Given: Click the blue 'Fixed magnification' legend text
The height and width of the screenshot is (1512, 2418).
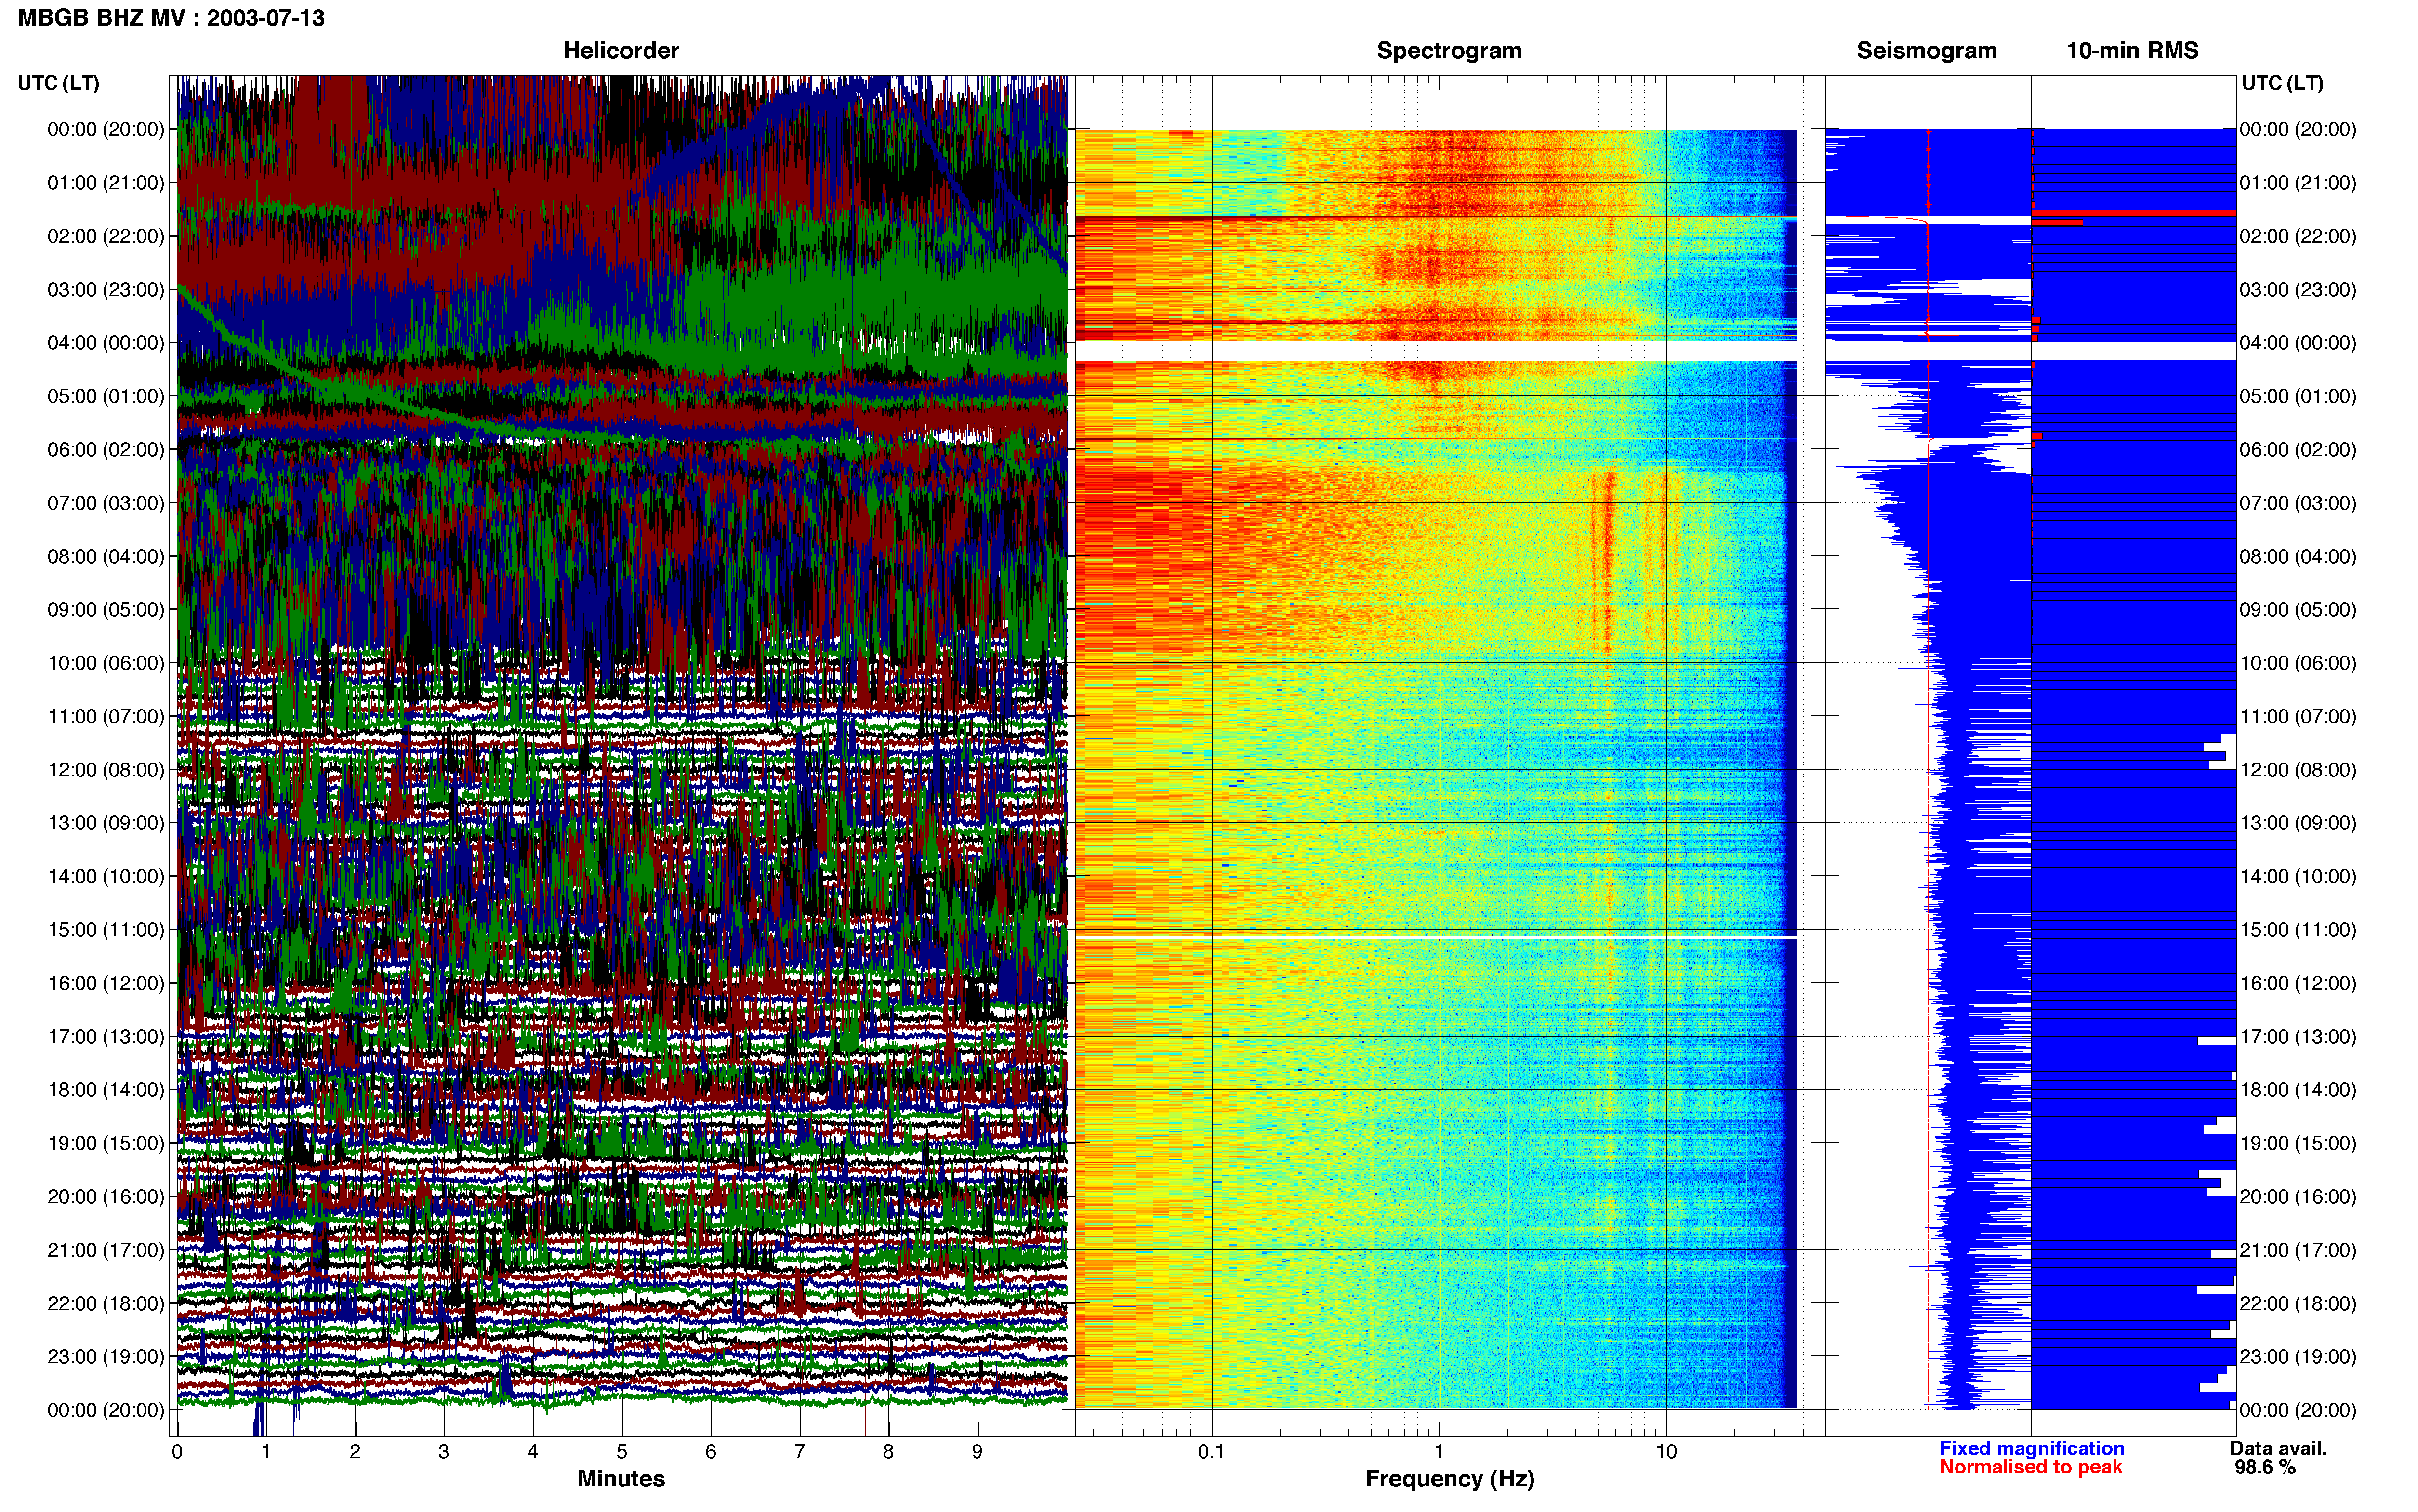Looking at the screenshot, I should pos(2032,1449).
